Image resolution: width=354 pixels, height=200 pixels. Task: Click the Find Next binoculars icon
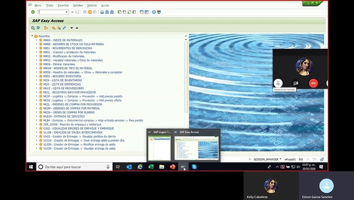112,12
